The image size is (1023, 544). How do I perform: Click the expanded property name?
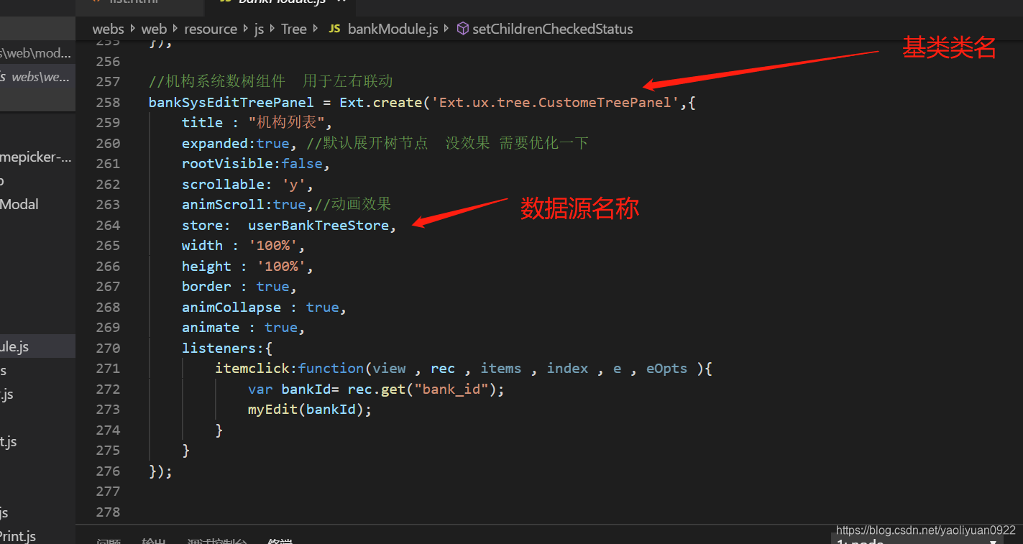(214, 143)
